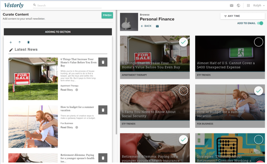Open the mail icon in the top bar

pos(231,6)
